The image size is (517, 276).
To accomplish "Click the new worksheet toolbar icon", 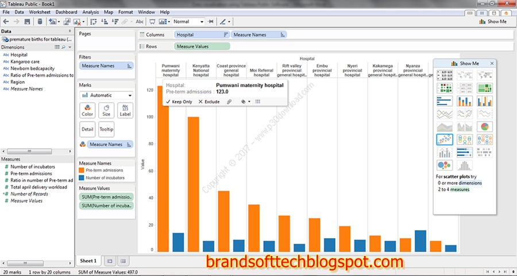I will tap(52, 21).
